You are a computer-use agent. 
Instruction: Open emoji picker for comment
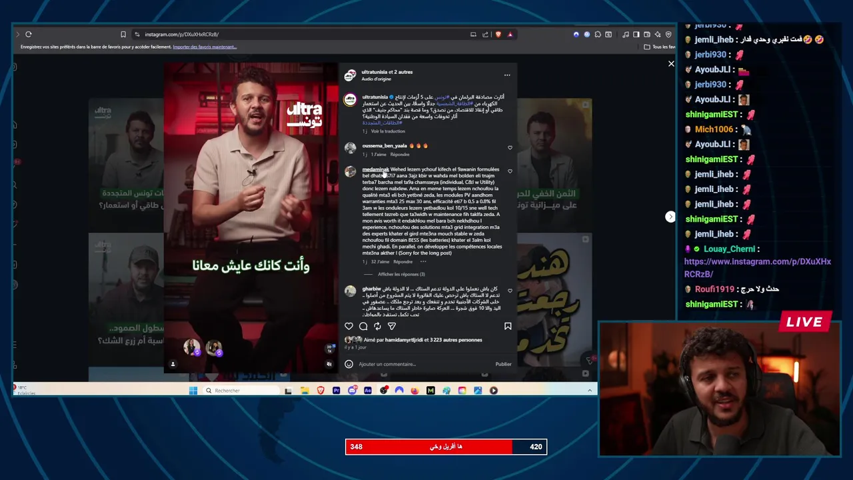[349, 364]
